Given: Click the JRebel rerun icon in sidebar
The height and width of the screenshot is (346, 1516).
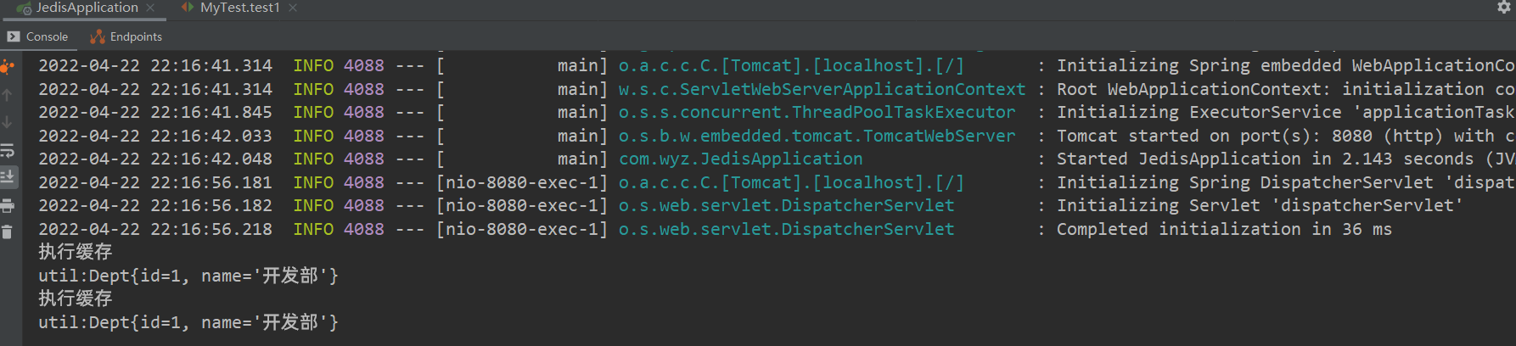Looking at the screenshot, I should point(7,66).
